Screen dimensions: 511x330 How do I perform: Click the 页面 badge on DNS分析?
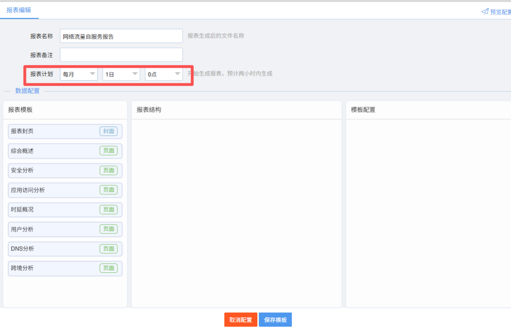[108, 249]
